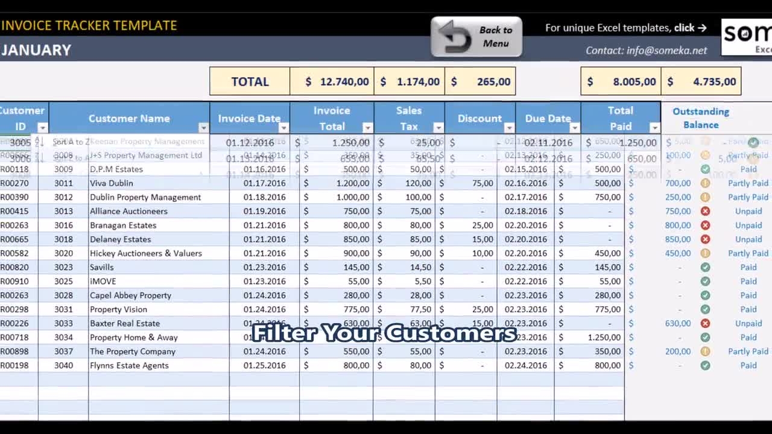Click the Unpaid cross icon for Baxter Real Estate
This screenshot has width=772, height=434.
(x=705, y=323)
